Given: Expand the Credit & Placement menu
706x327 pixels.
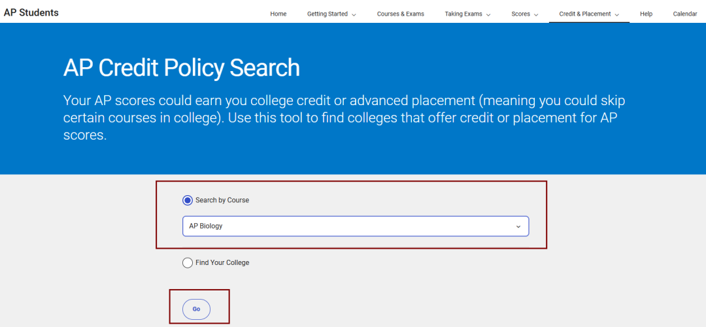Looking at the screenshot, I should 589,14.
